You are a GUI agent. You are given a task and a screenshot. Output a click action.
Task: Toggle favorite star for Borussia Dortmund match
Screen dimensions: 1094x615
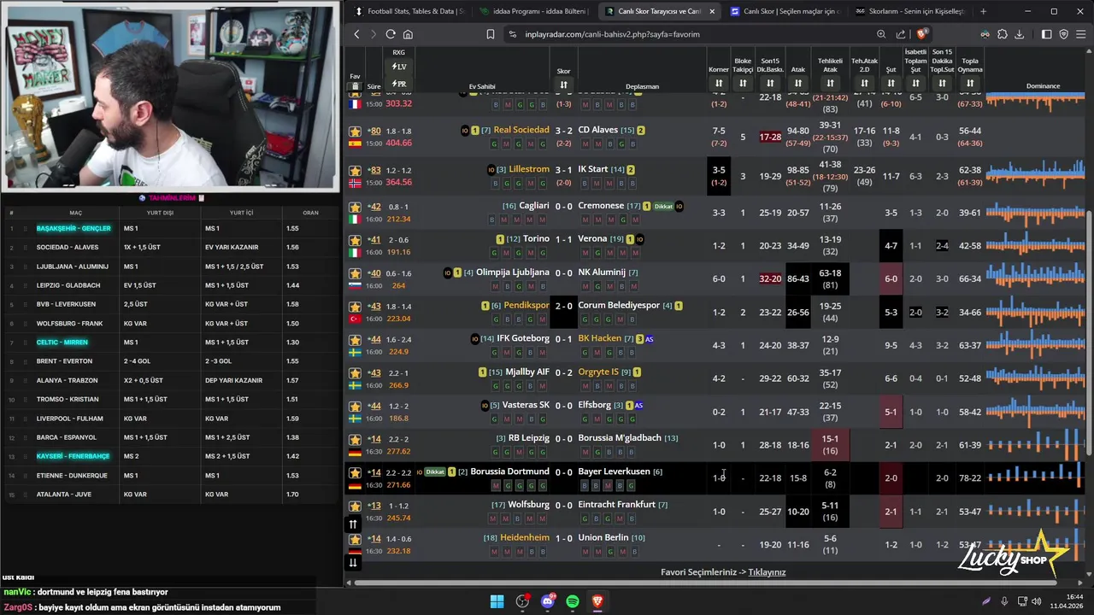click(355, 472)
